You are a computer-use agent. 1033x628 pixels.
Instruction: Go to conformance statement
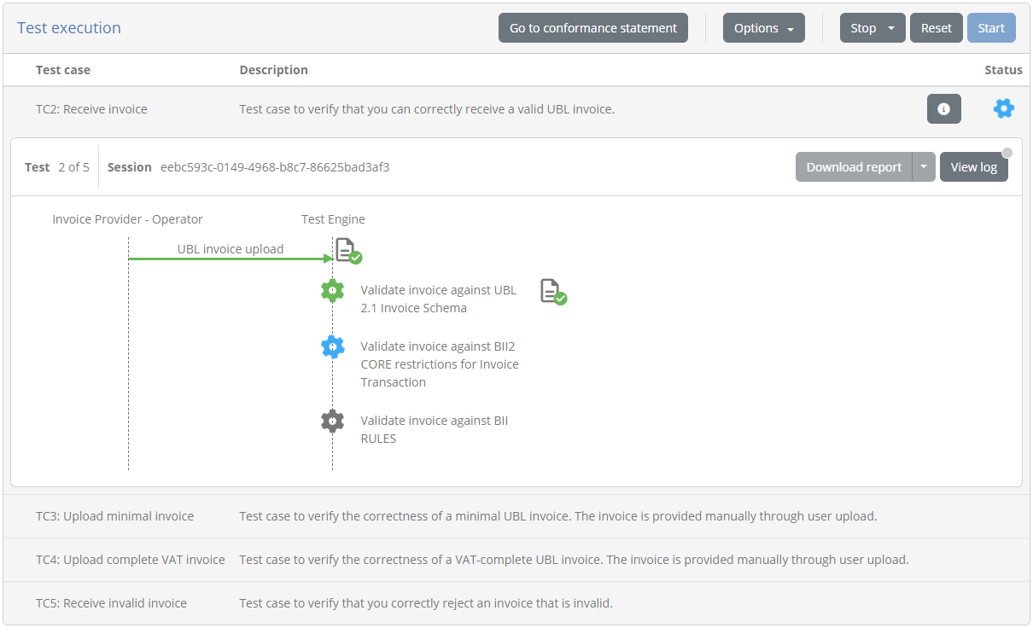tap(592, 28)
